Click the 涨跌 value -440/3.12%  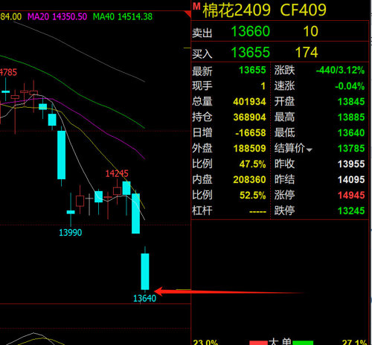[340, 70]
